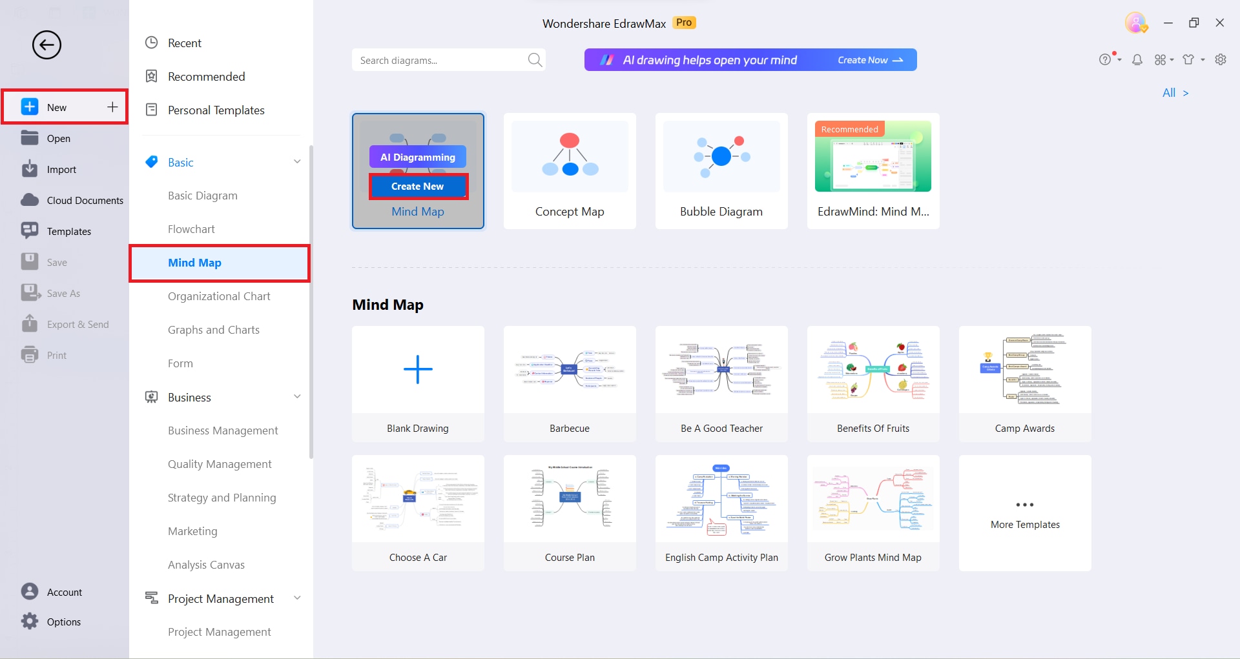The height and width of the screenshot is (659, 1240).
Task: Click the All link
Action: (1175, 93)
